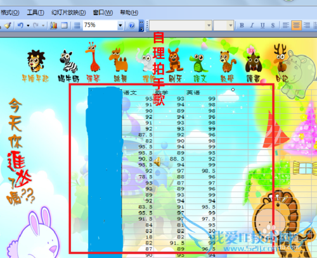Select the green hippo picture
317x258 pixels.
(x=298, y=74)
